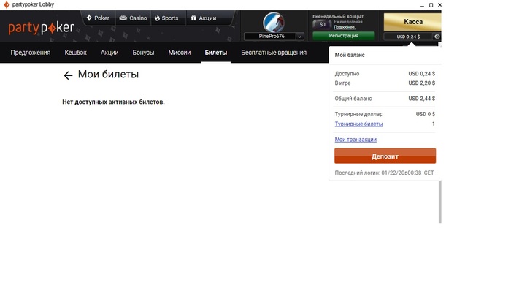Click the Нет доступных активных билетов message
The width and height of the screenshot is (511, 288).
click(x=113, y=102)
